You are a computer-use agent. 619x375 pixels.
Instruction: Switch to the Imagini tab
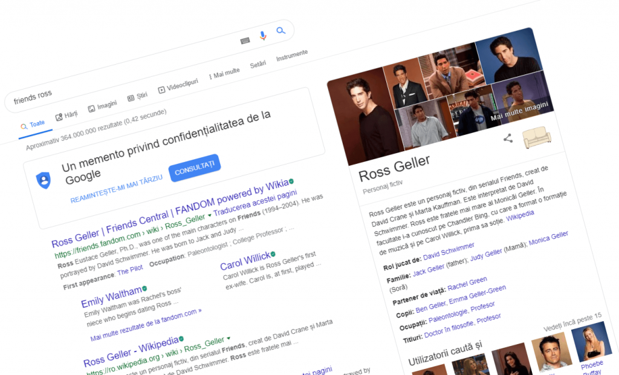click(103, 106)
